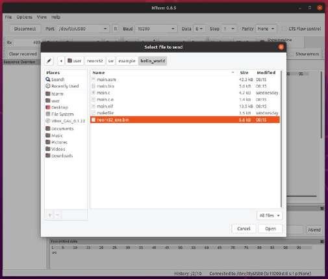The image size is (328, 279).
Task: Select the main.c.o file
Action: coord(185,100)
